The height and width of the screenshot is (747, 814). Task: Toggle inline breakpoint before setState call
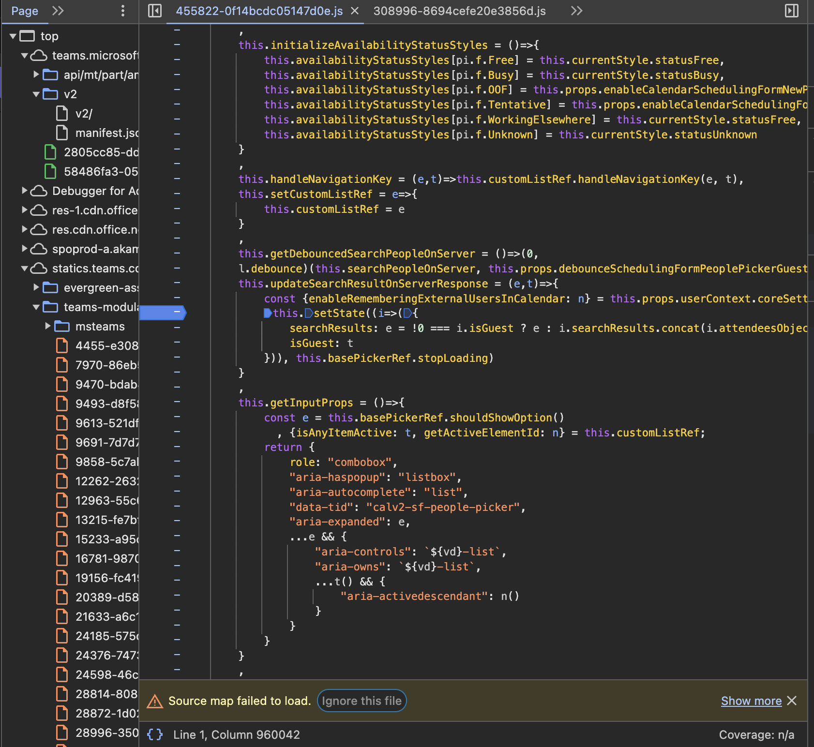pos(309,314)
